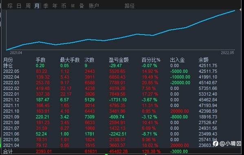This screenshot has width=244, height=155.
Task: Select the 2022.05 month row label
Action: tap(11, 71)
